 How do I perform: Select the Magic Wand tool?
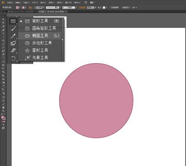click(x=3, y=23)
